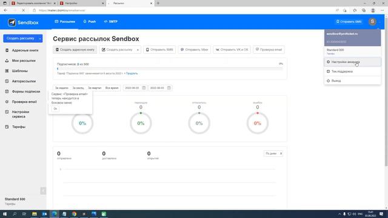
Task: Click the subscribers progress bar
Action: coord(170,68)
